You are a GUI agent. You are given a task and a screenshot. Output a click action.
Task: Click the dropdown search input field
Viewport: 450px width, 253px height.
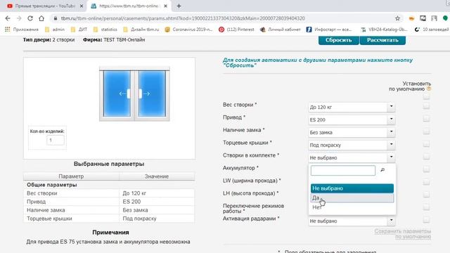point(343,170)
